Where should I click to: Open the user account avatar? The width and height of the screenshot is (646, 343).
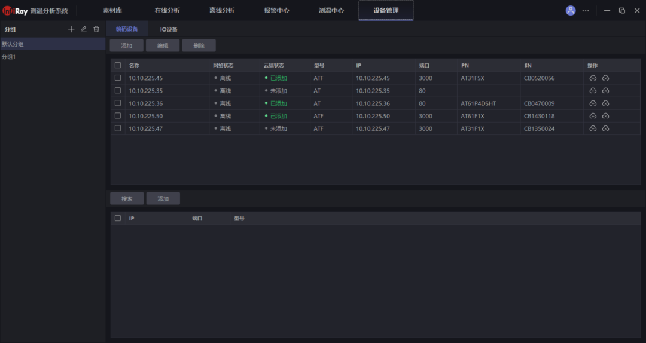pos(571,11)
